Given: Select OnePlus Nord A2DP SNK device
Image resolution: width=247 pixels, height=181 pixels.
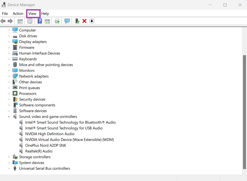Looking at the screenshot, I should pyautogui.click(x=46, y=145).
